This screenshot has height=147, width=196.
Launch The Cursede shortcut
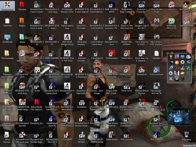tap(127, 136)
